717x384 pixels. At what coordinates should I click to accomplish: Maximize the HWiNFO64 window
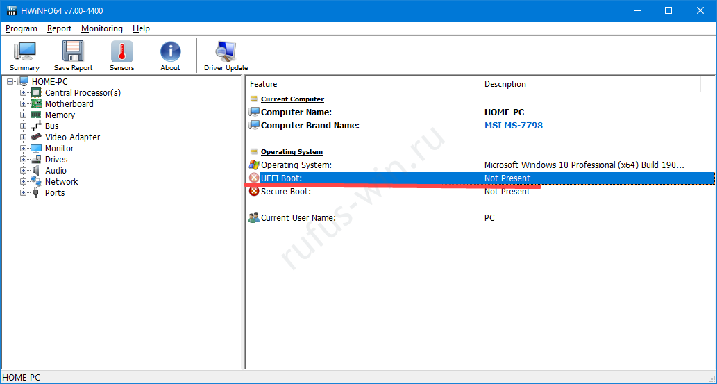[668, 10]
